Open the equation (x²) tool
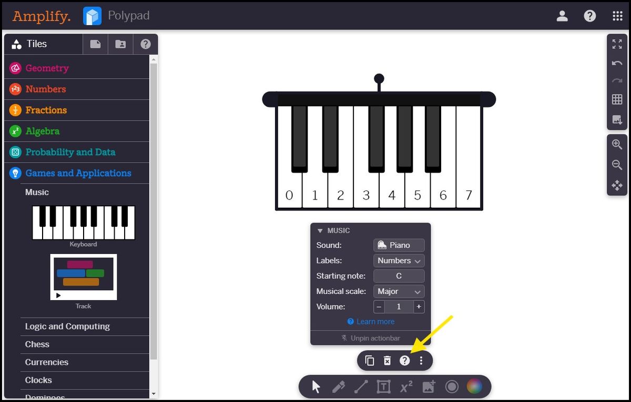This screenshot has width=631, height=402. (x=405, y=386)
